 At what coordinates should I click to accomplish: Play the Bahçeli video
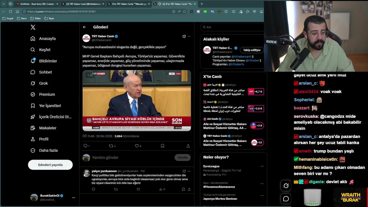pyautogui.click(x=137, y=101)
